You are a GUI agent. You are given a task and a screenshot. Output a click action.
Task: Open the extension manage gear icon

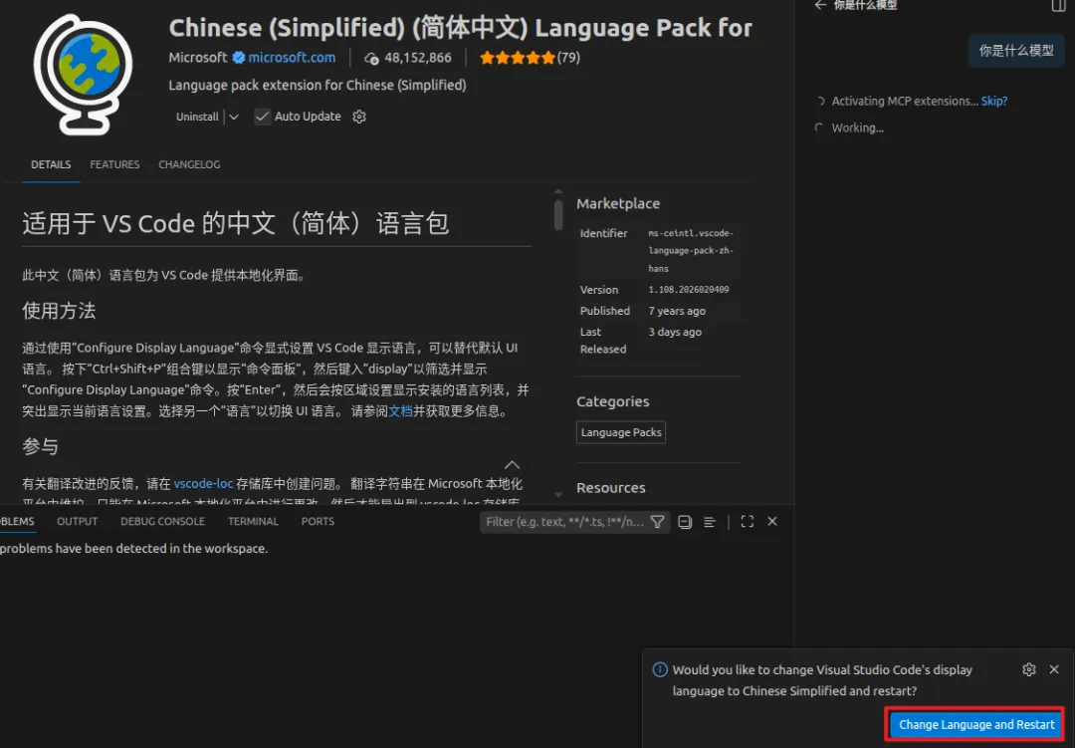coord(359,117)
